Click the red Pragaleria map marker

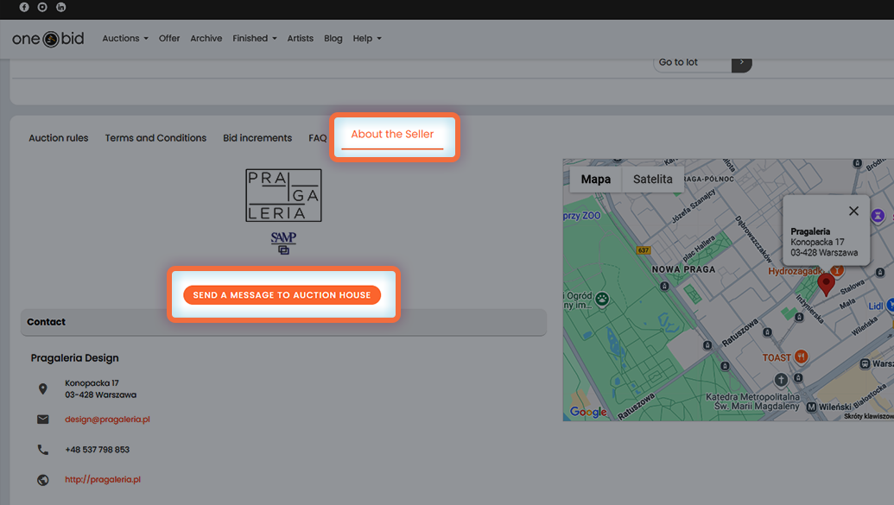point(826,284)
